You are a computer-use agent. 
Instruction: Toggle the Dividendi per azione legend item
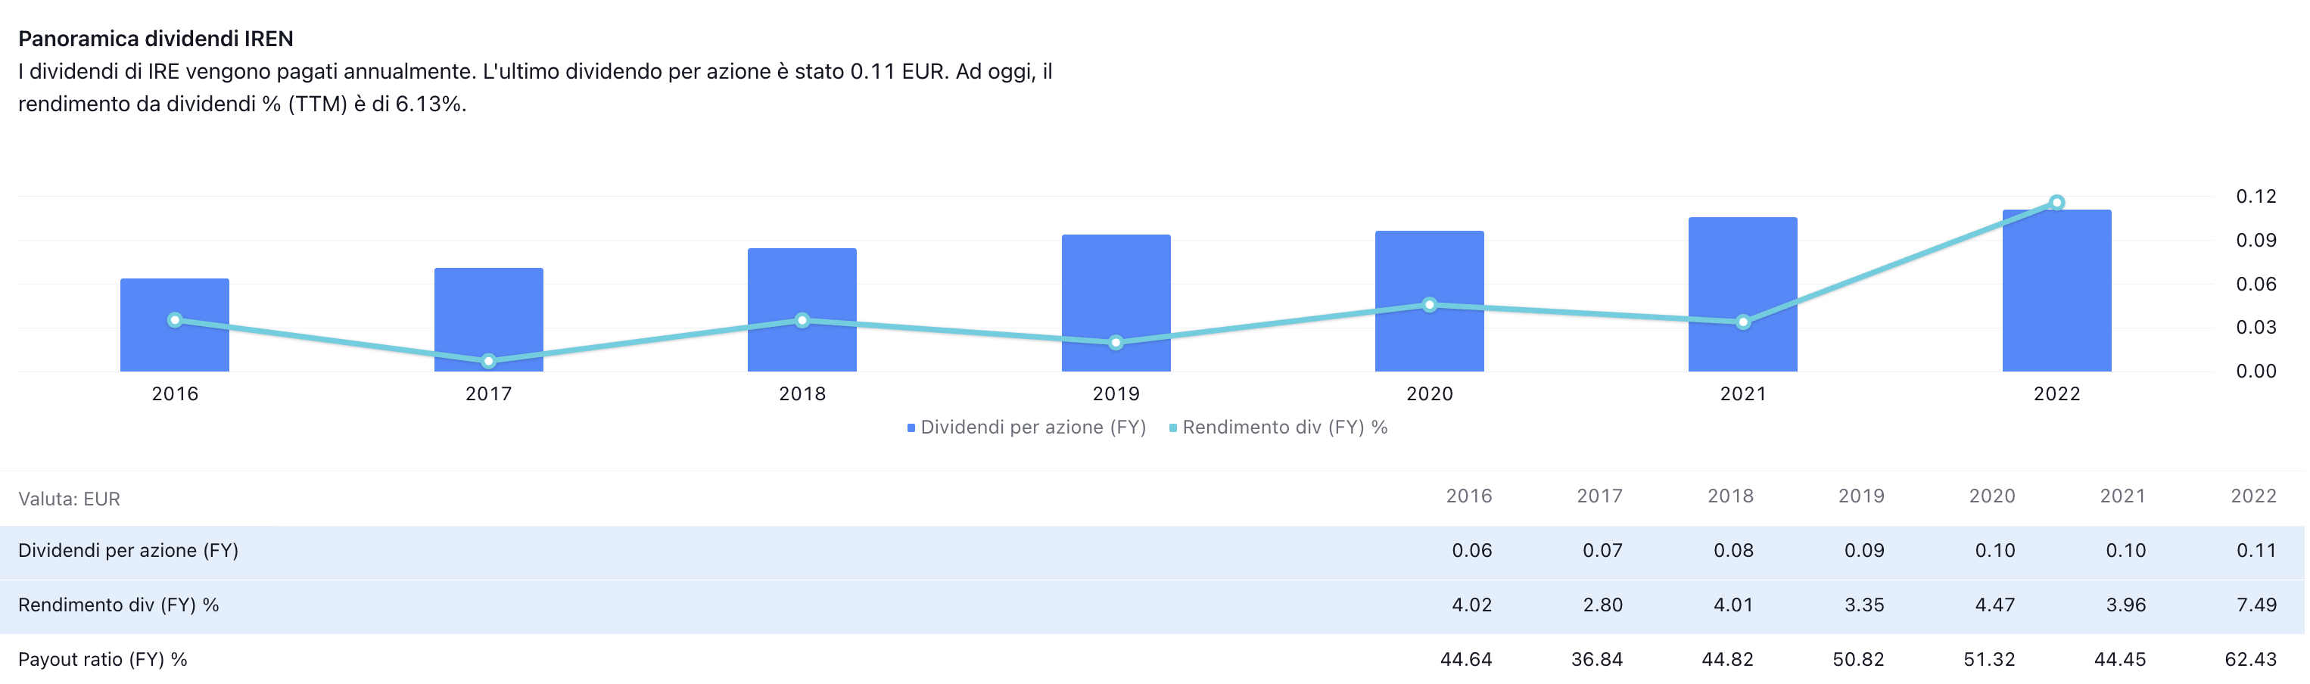click(1032, 427)
